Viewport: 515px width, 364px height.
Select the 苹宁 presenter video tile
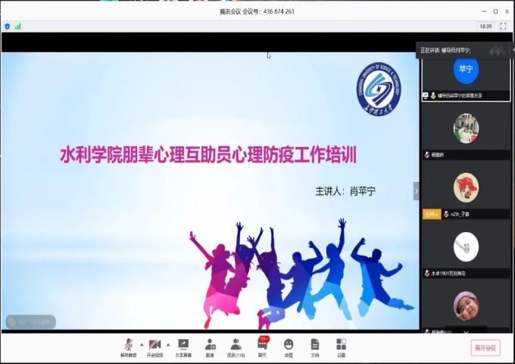click(465, 74)
